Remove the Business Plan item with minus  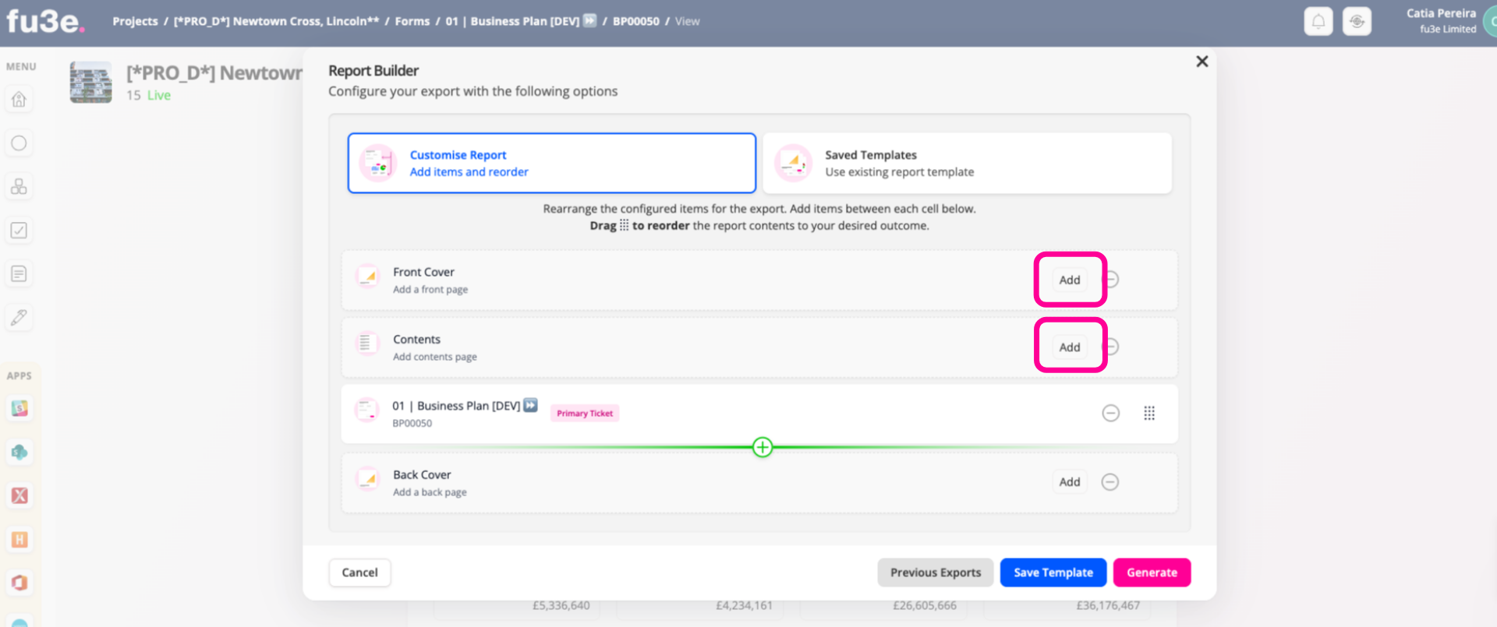pyautogui.click(x=1111, y=414)
